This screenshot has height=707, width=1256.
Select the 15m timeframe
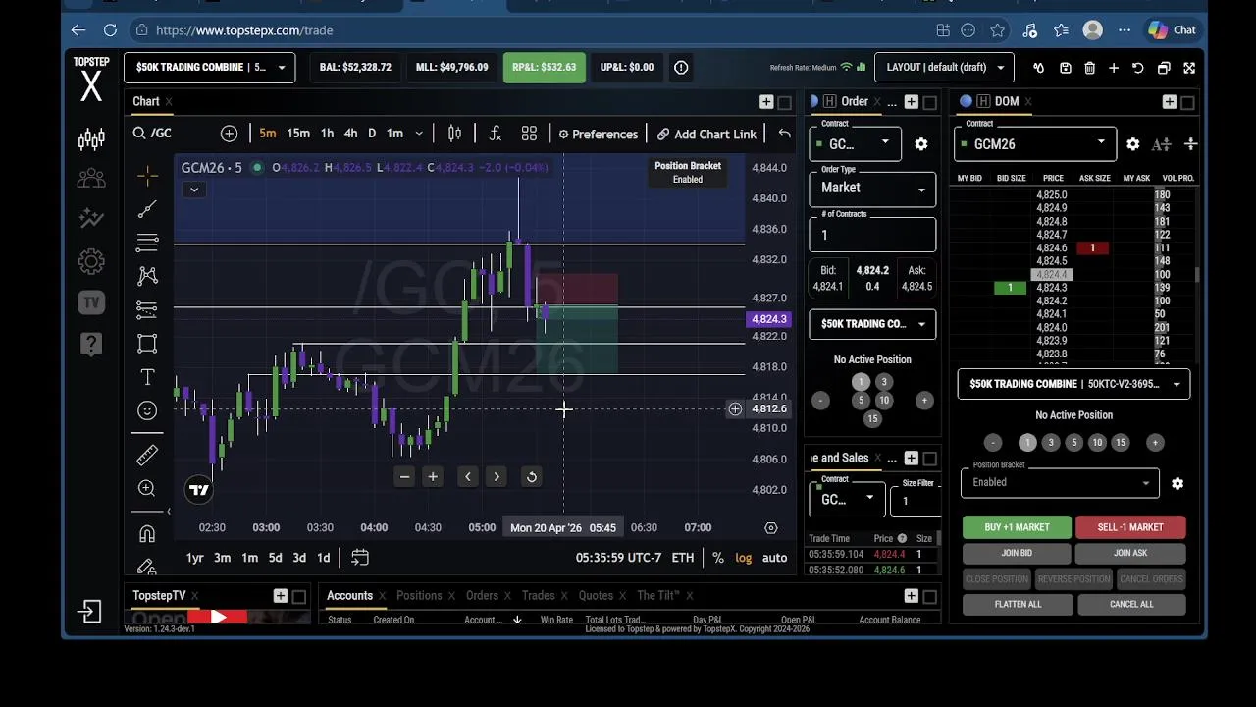click(298, 134)
